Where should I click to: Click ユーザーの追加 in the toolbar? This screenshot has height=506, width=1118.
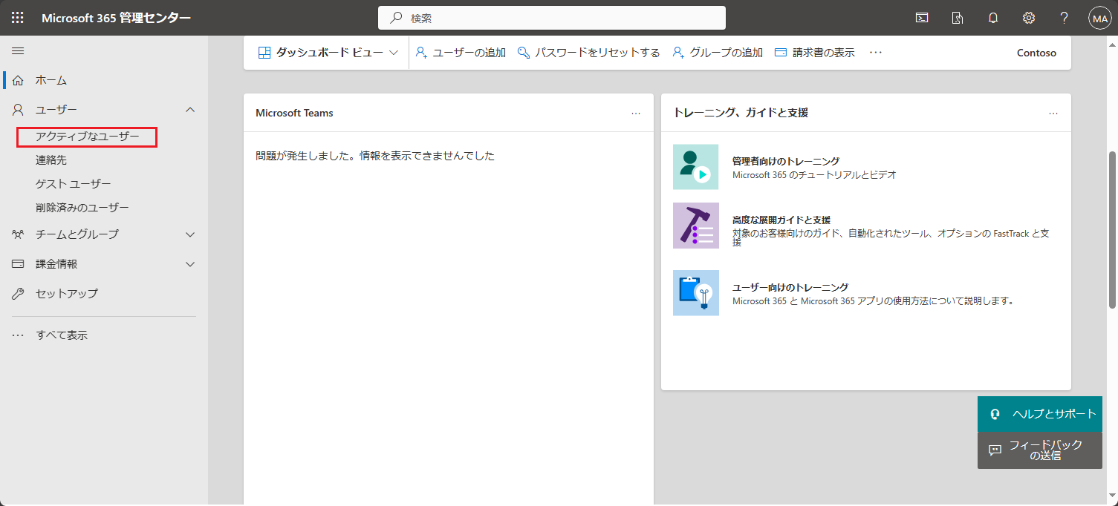[461, 53]
